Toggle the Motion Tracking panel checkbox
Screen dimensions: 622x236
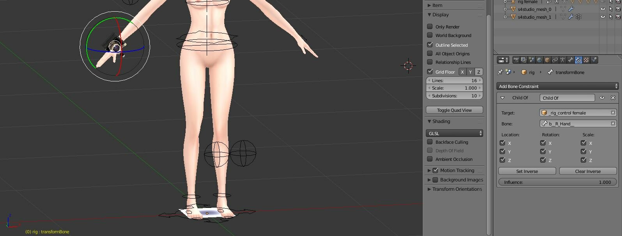435,170
